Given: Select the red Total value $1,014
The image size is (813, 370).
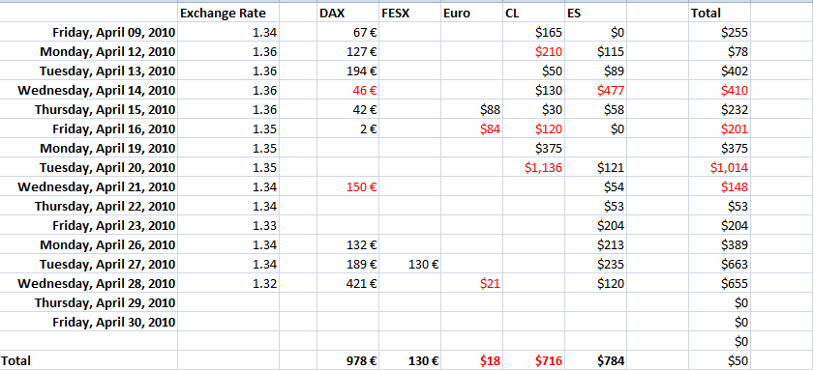Looking at the screenshot, I should click(720, 168).
